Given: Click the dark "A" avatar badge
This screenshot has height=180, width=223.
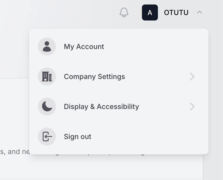Looking at the screenshot, I should 150,12.
